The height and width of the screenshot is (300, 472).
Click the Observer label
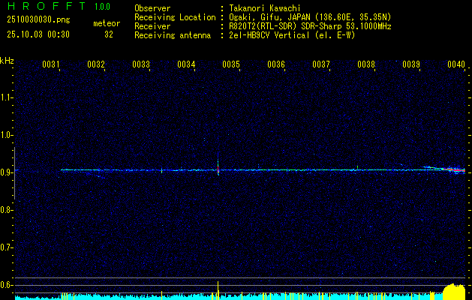(x=152, y=9)
